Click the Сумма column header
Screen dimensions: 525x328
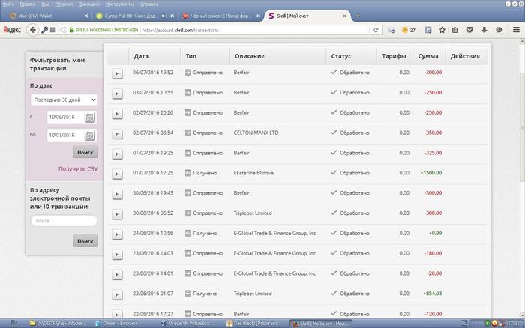[x=428, y=56]
